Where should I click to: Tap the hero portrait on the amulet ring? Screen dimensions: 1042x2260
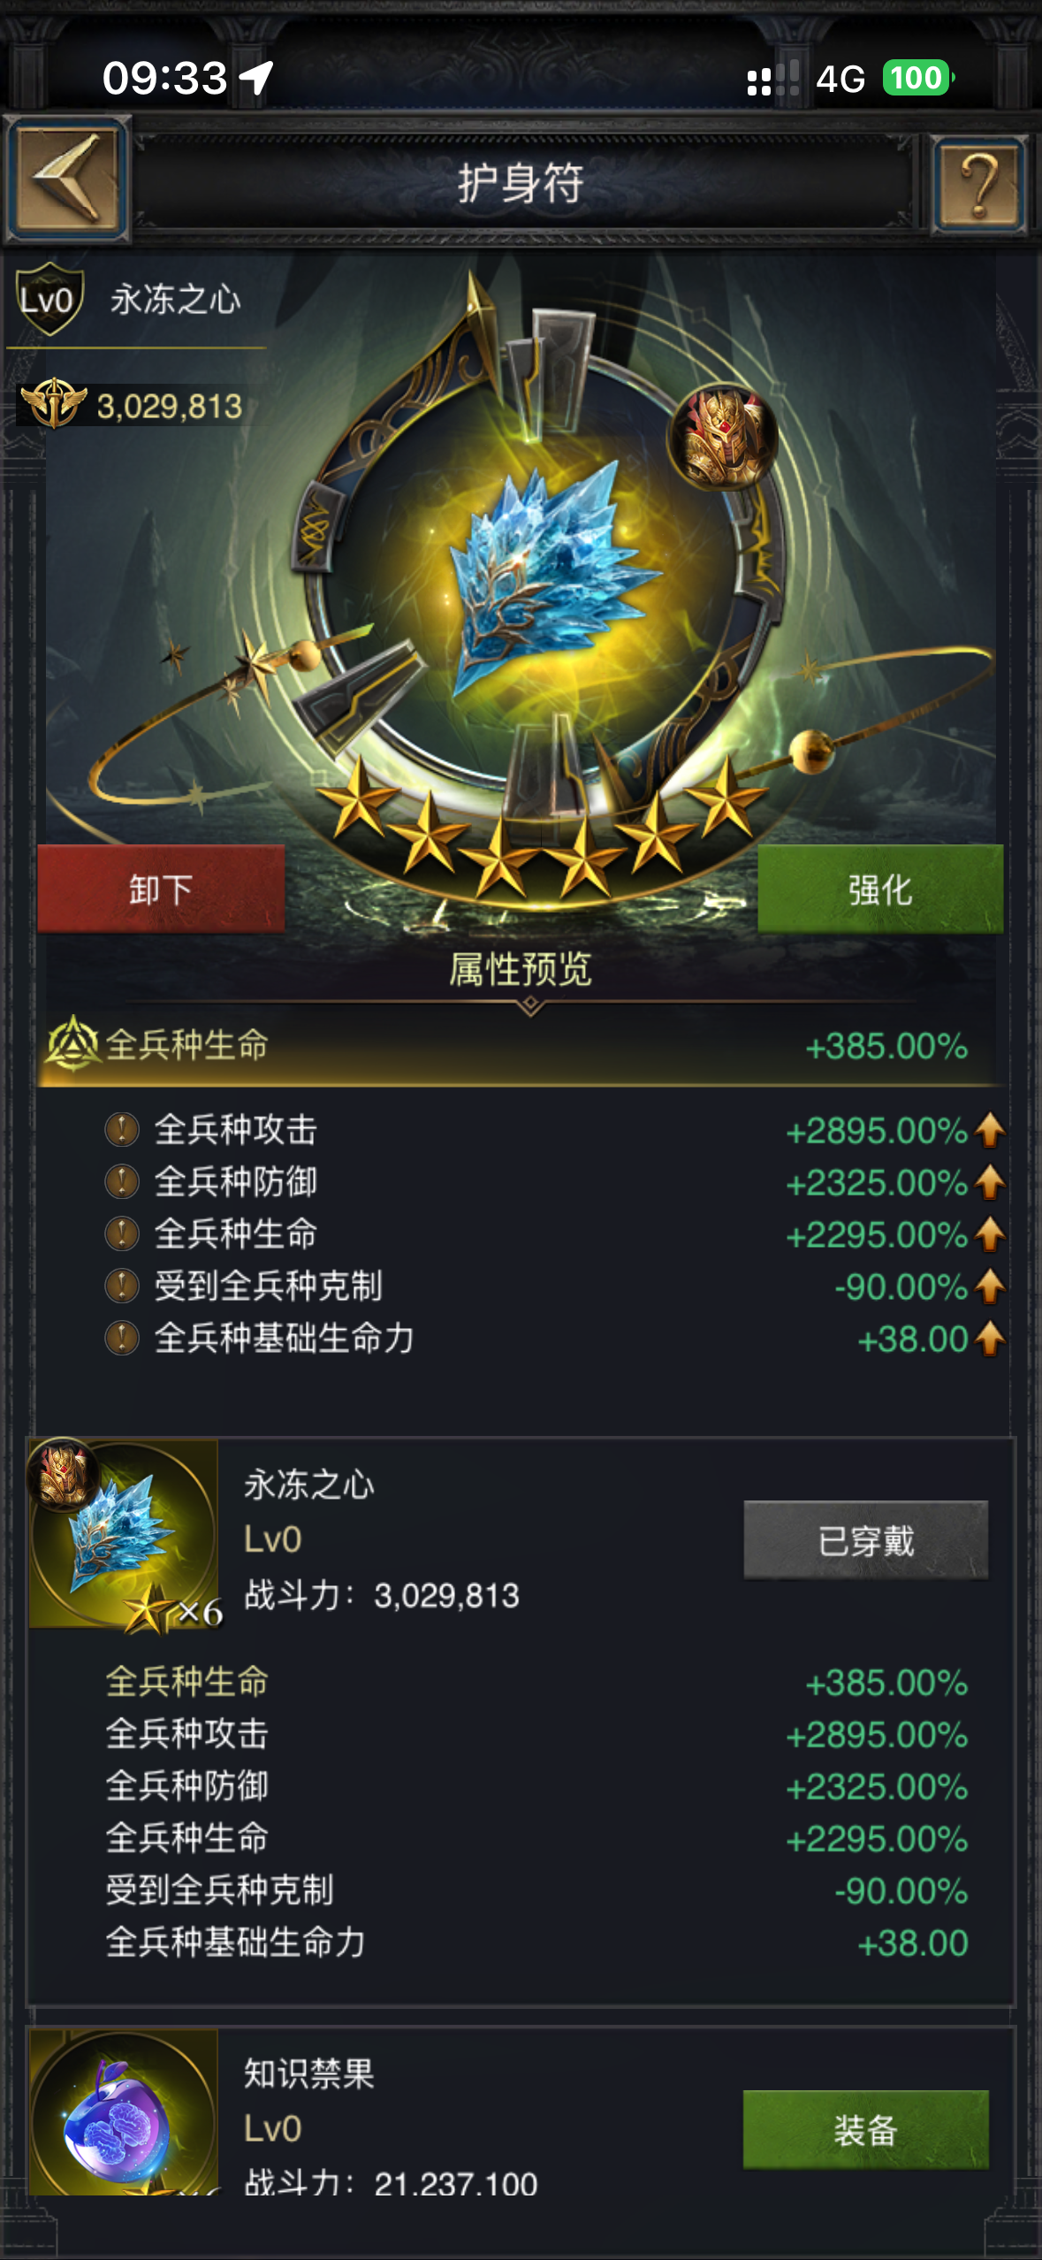(724, 436)
